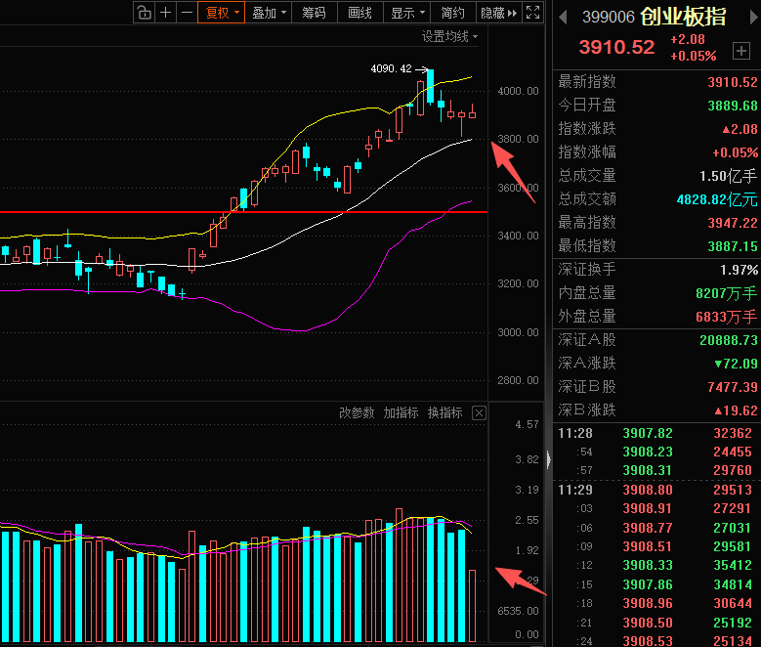The image size is (761, 647).
Task: Go to previous index with left arrow
Action: (563, 18)
